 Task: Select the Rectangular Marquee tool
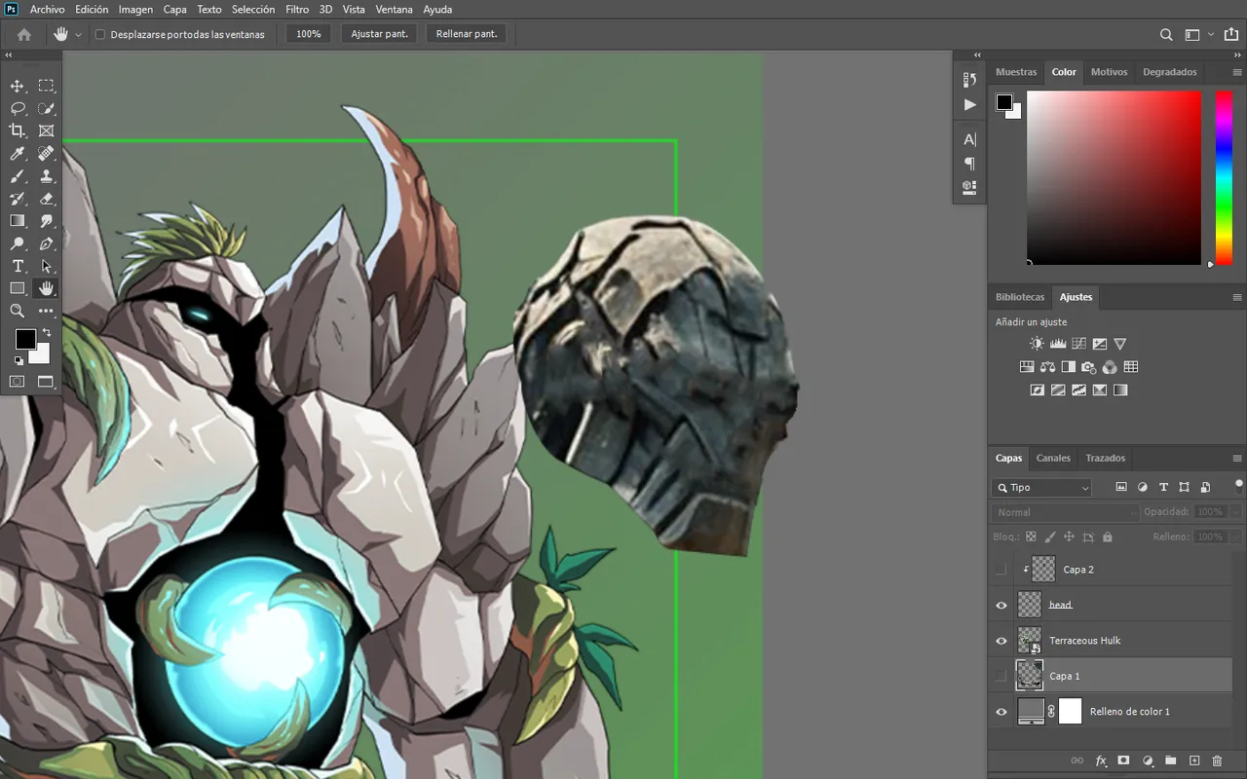[x=46, y=87]
